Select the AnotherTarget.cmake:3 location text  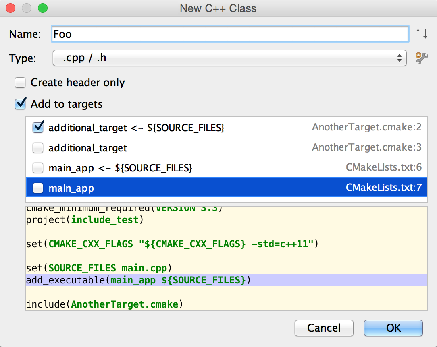(366, 147)
